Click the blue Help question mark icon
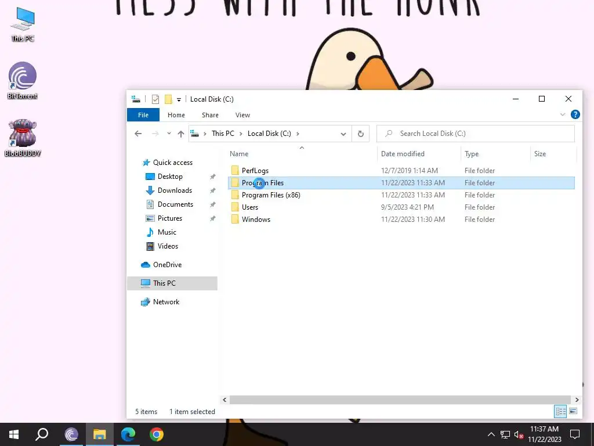 tap(575, 114)
